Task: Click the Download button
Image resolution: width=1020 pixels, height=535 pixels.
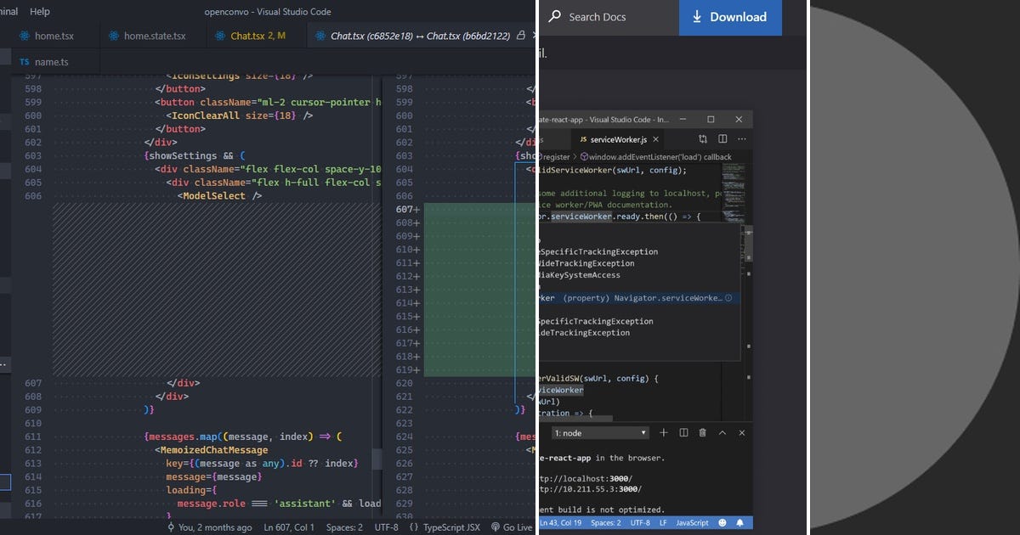Action: tap(731, 17)
